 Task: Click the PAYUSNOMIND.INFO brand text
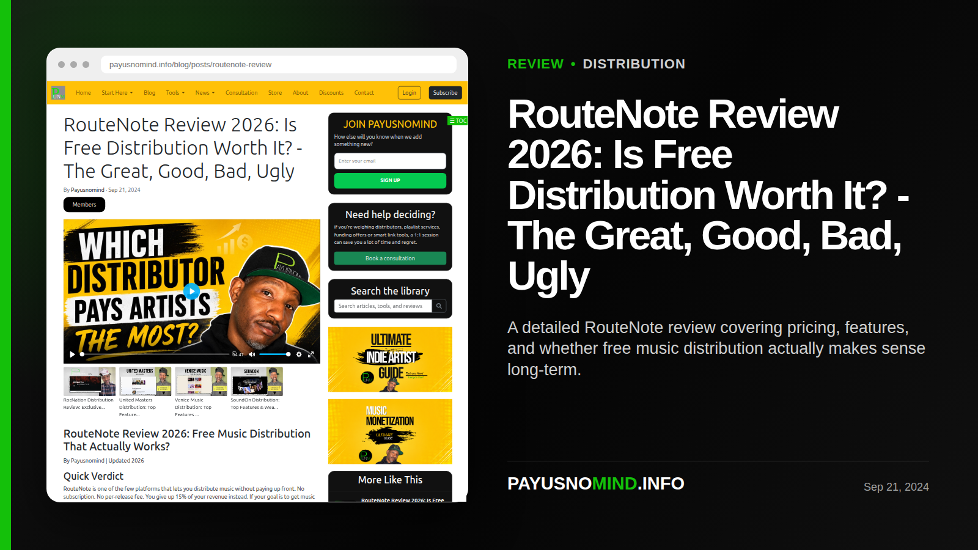[596, 483]
